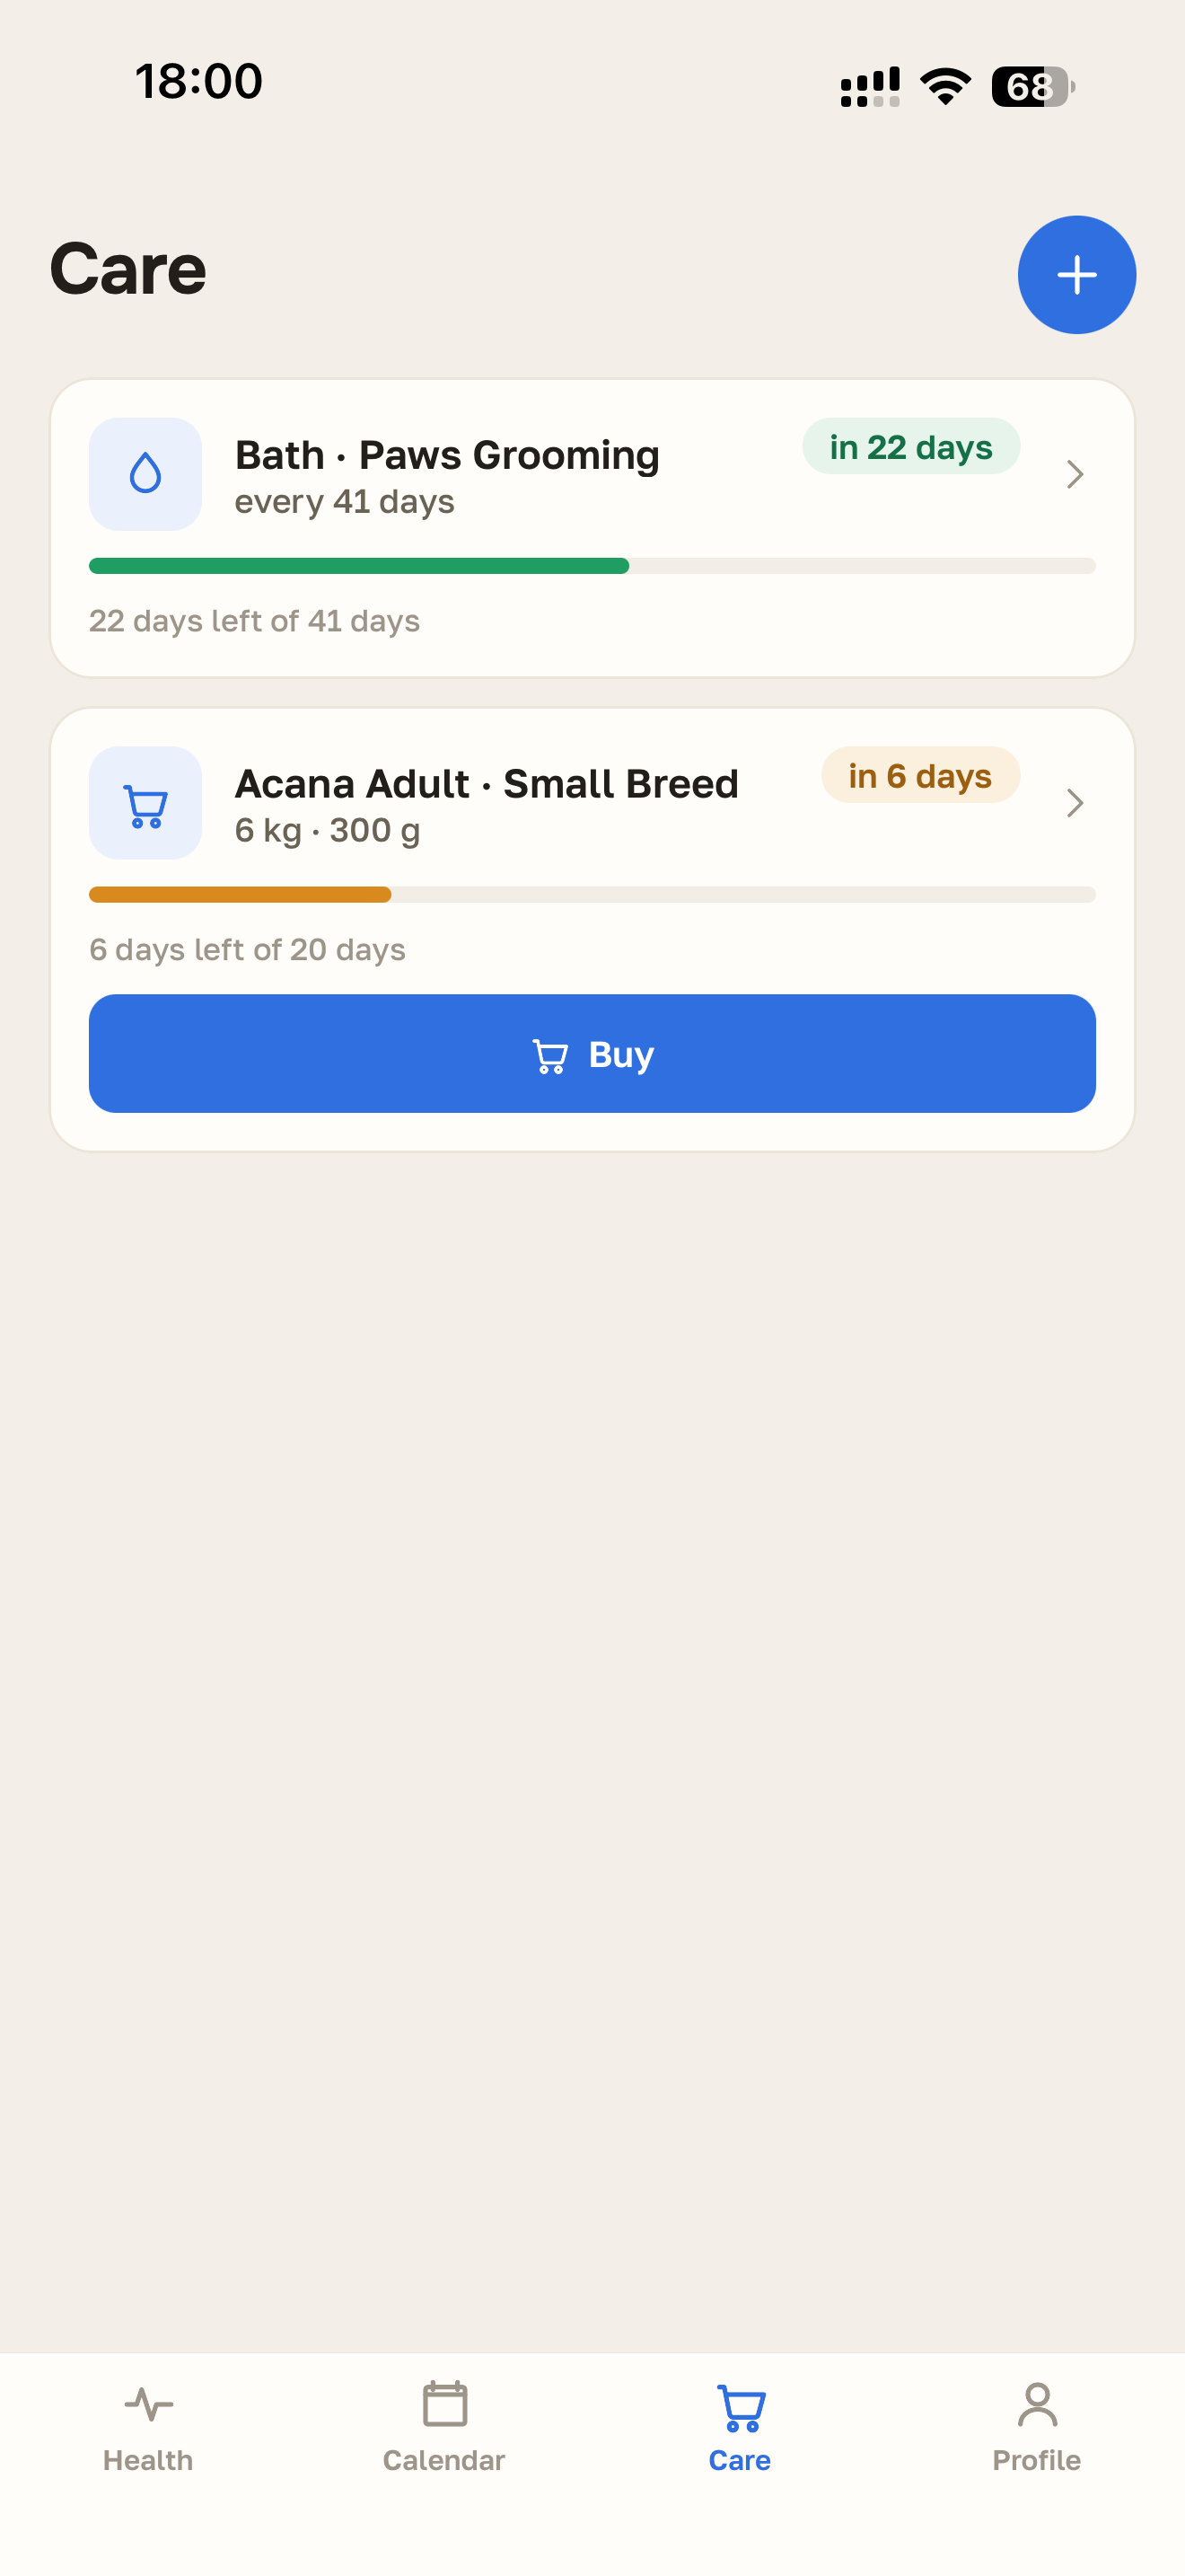Tap the Wi-Fi status icon

pos(945,87)
